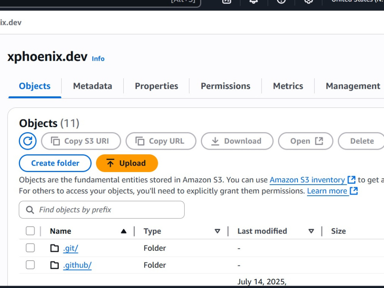Image resolution: width=384 pixels, height=288 pixels.
Task: Switch to the Metrics tab
Action: click(288, 86)
